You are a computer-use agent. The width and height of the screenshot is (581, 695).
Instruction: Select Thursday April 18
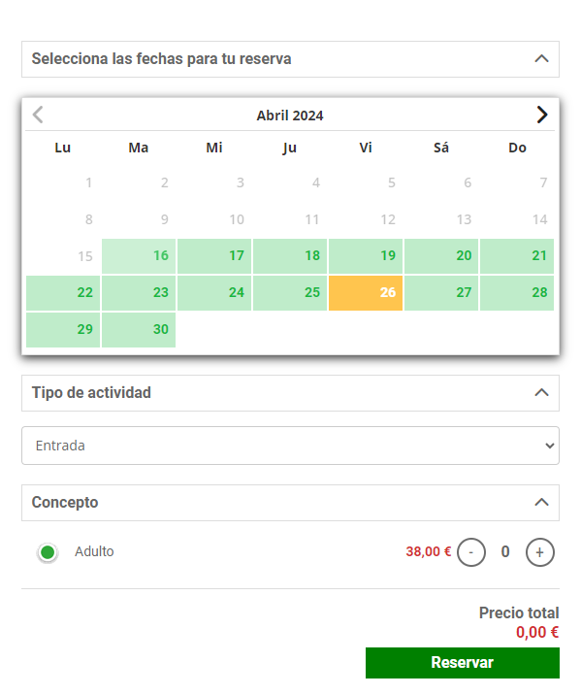[290, 256]
